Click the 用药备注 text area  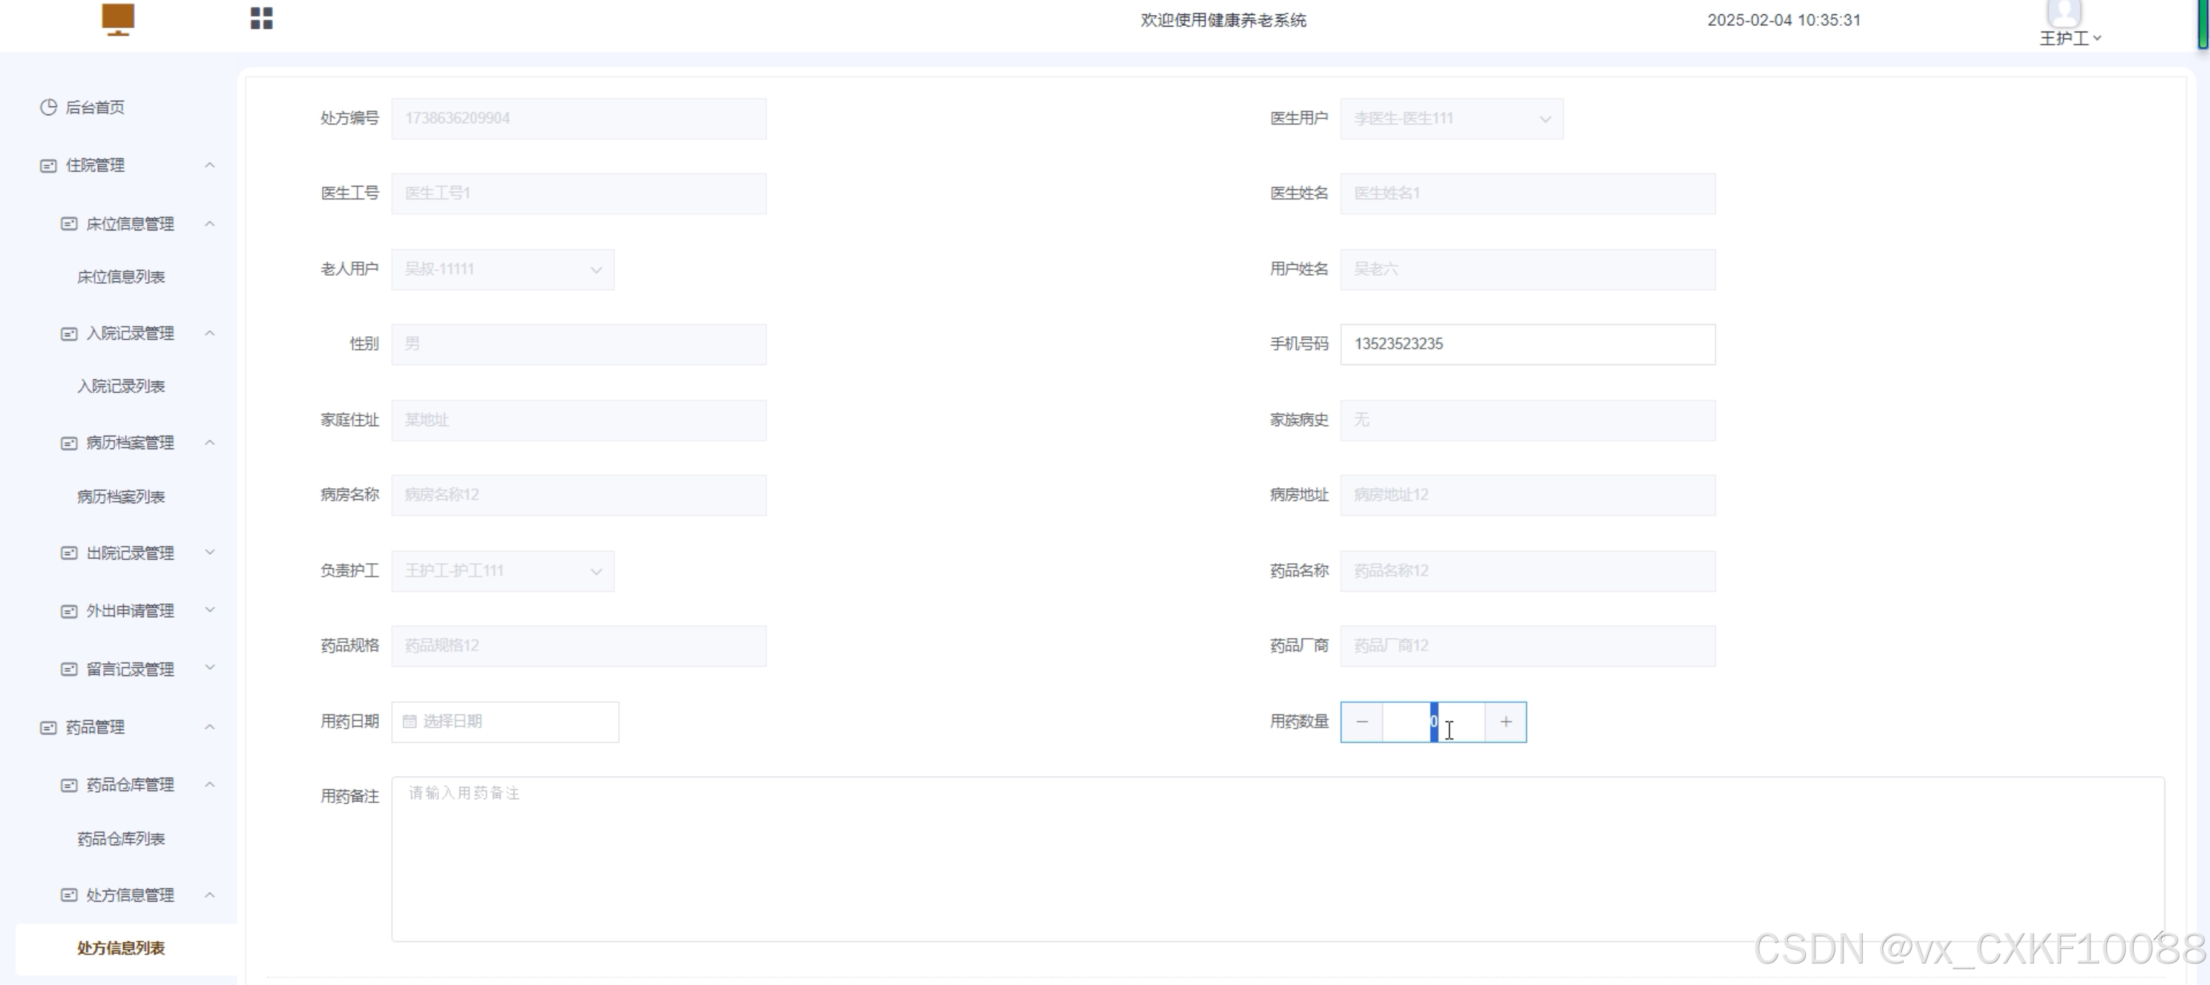[1276, 859]
